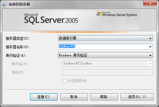Click the 服务器类型(T) label
The height and width of the screenshot is (107, 159).
click(18, 38)
